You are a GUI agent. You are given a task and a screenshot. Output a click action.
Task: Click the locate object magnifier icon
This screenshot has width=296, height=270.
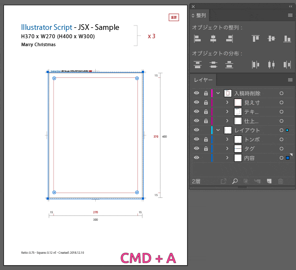(235, 181)
